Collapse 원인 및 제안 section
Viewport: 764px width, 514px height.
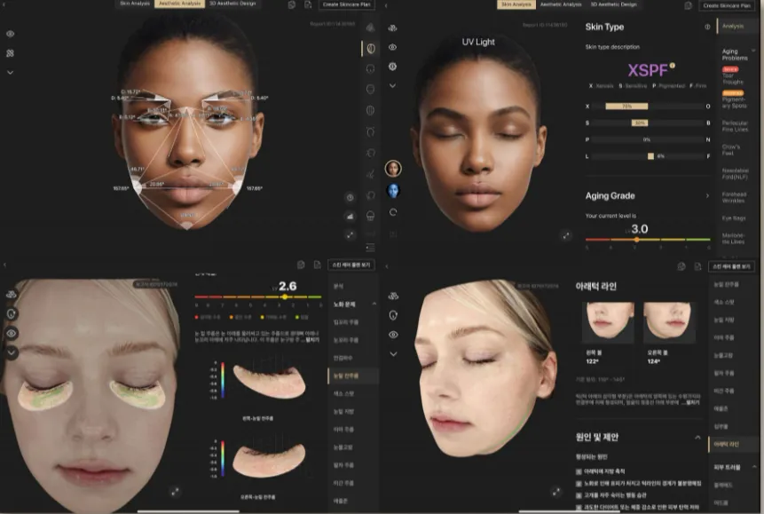click(x=697, y=438)
